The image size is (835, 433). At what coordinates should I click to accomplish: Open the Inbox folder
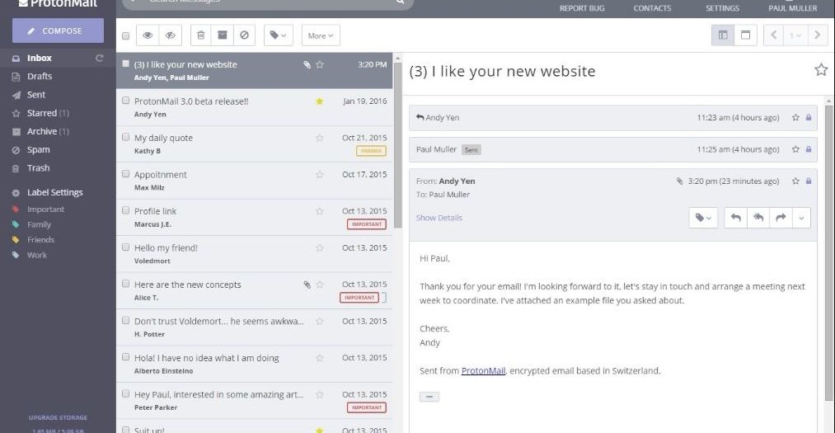click(x=40, y=58)
